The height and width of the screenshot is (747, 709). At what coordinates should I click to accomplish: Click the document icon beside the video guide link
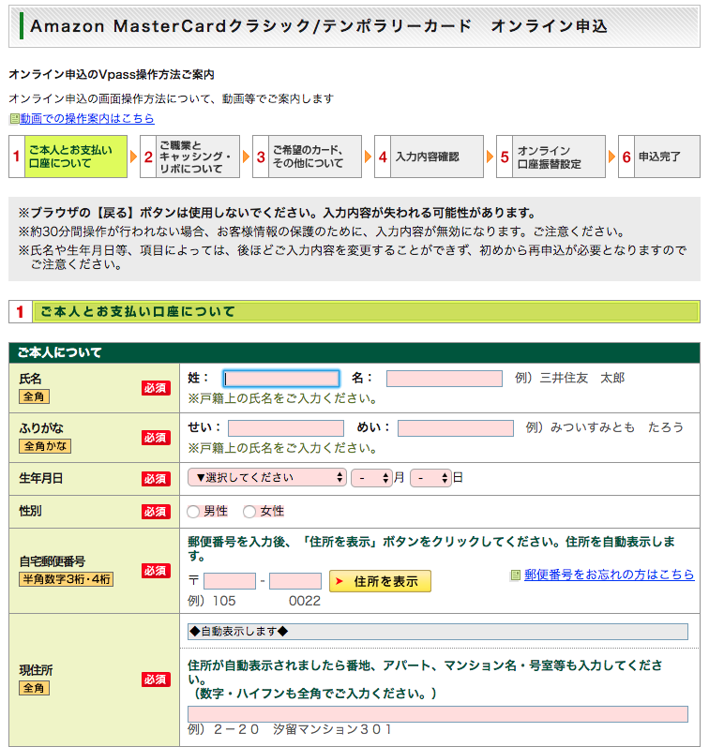click(14, 119)
